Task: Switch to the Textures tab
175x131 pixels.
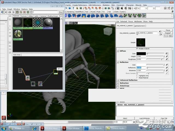Action: [x=24, y=16]
